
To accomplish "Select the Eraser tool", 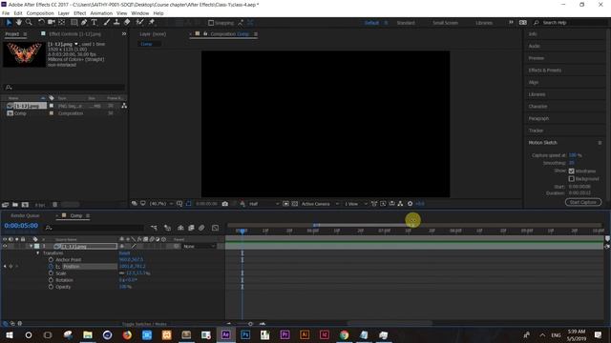I will 127,23.
